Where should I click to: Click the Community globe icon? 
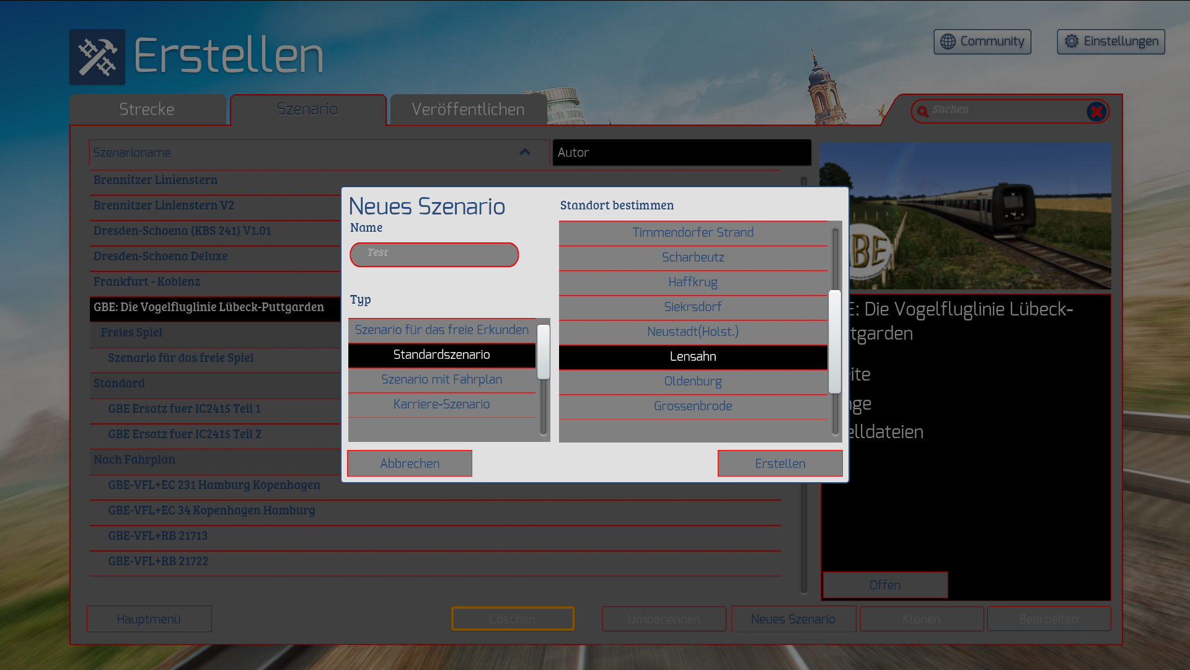tap(948, 42)
